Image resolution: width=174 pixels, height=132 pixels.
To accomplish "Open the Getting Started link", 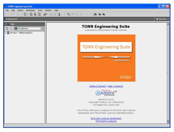I will tap(97, 86).
